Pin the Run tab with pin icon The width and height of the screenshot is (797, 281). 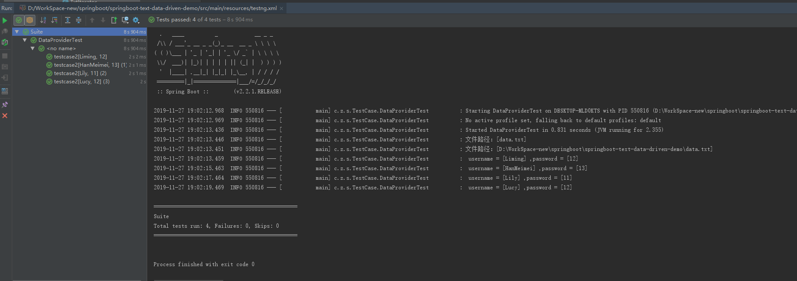point(5,105)
